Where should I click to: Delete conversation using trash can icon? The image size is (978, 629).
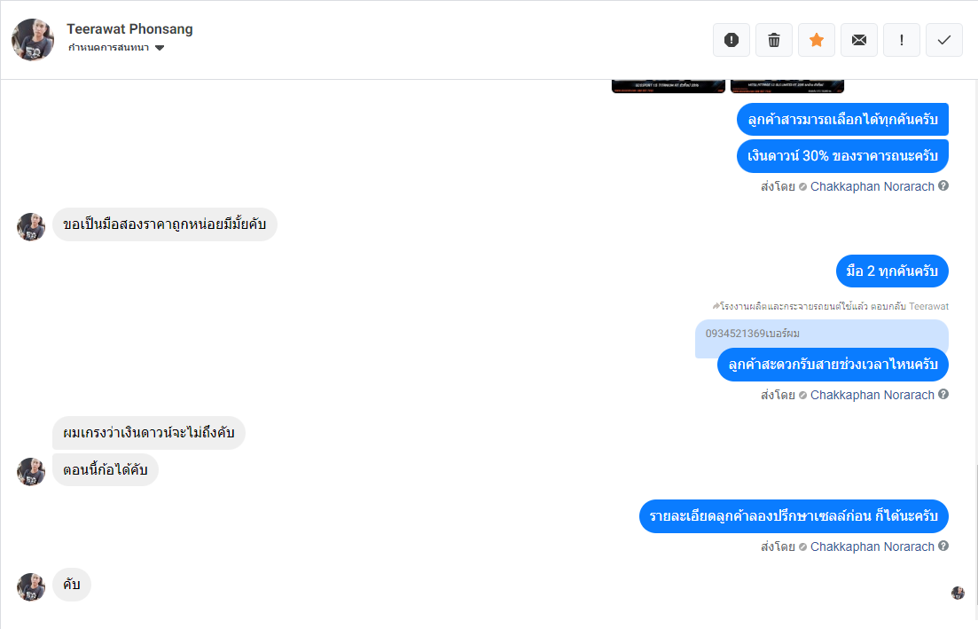coord(774,40)
